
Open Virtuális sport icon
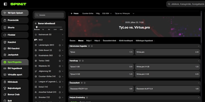point(5,75)
